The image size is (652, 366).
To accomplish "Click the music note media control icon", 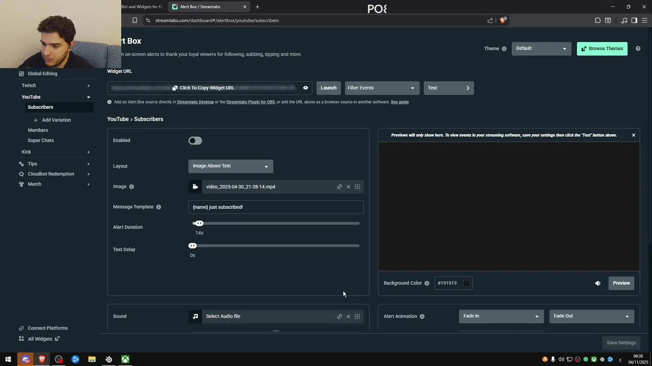I will [624, 20].
